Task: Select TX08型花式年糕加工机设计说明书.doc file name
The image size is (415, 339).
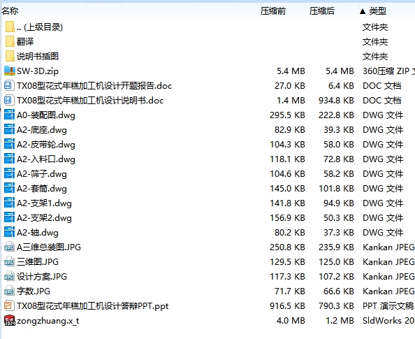Action: 90,101
